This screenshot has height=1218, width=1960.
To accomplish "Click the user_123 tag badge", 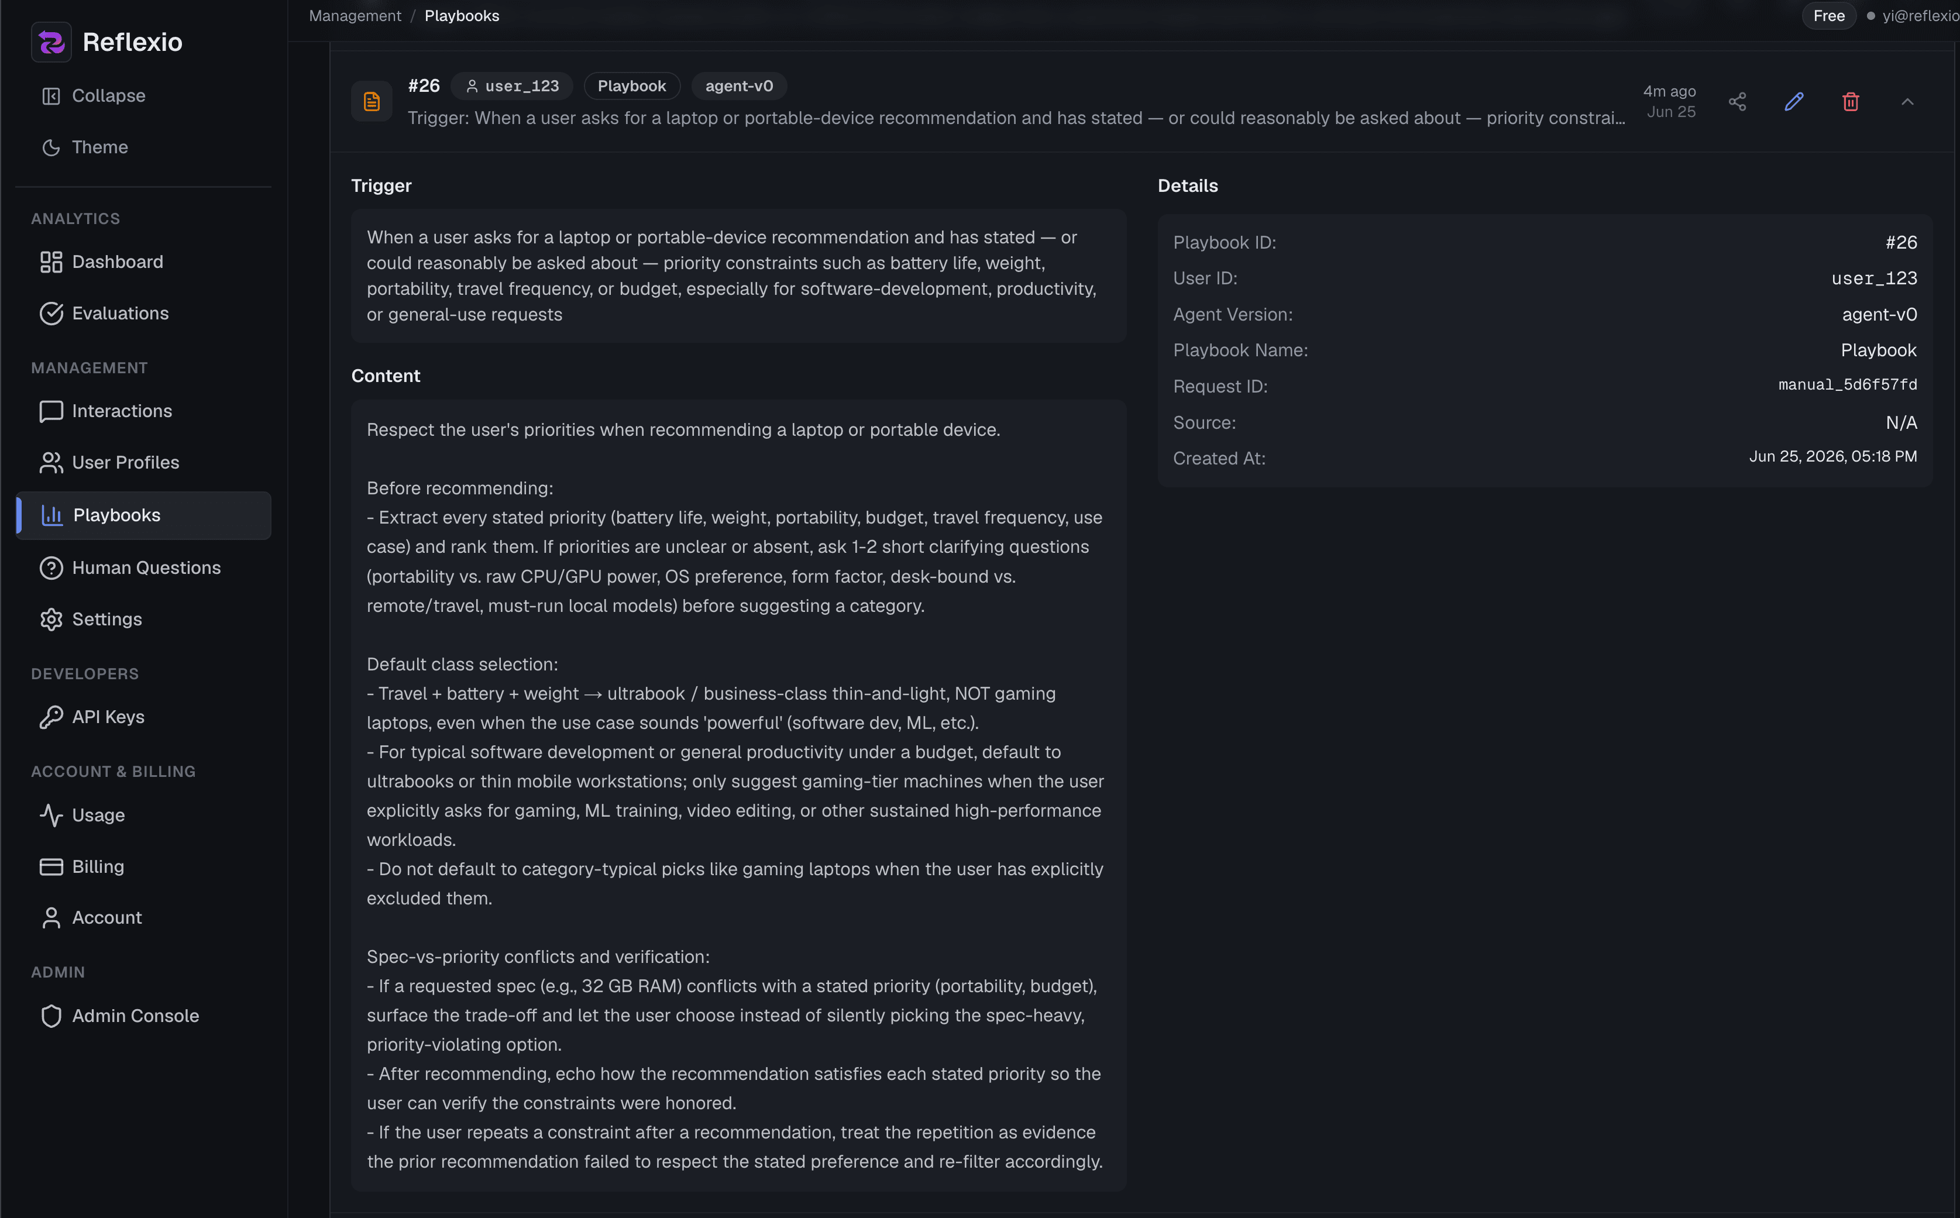I will tap(511, 86).
